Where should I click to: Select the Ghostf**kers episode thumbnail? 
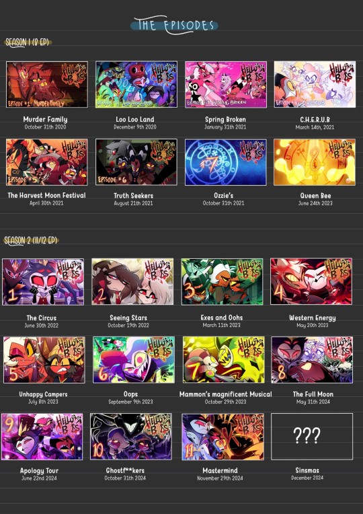[131, 437]
